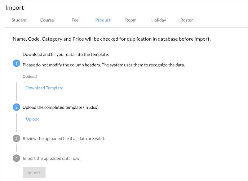The height and width of the screenshot is (181, 248).
Task: Click the grey step 3 circle icon
Action: (x=16, y=138)
